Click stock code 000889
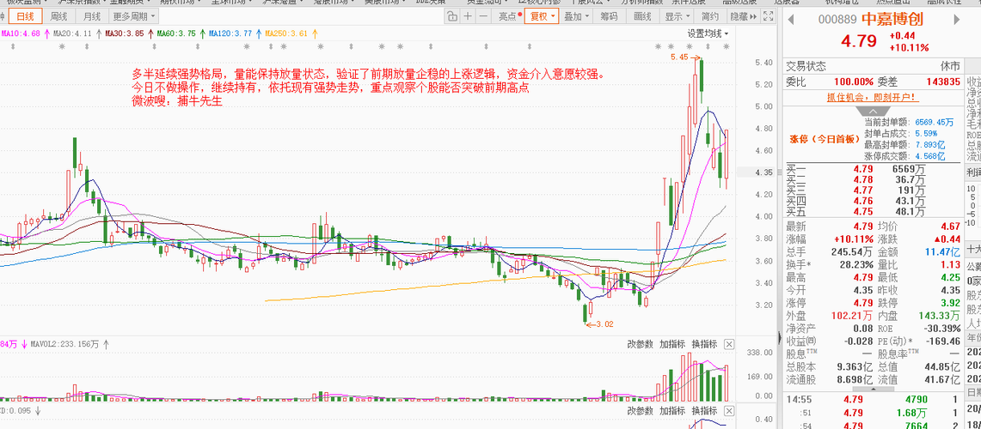Image resolution: width=981 pixels, height=429 pixels. 837,20
